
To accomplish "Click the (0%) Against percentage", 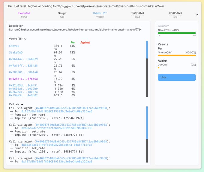I will 193,65.
